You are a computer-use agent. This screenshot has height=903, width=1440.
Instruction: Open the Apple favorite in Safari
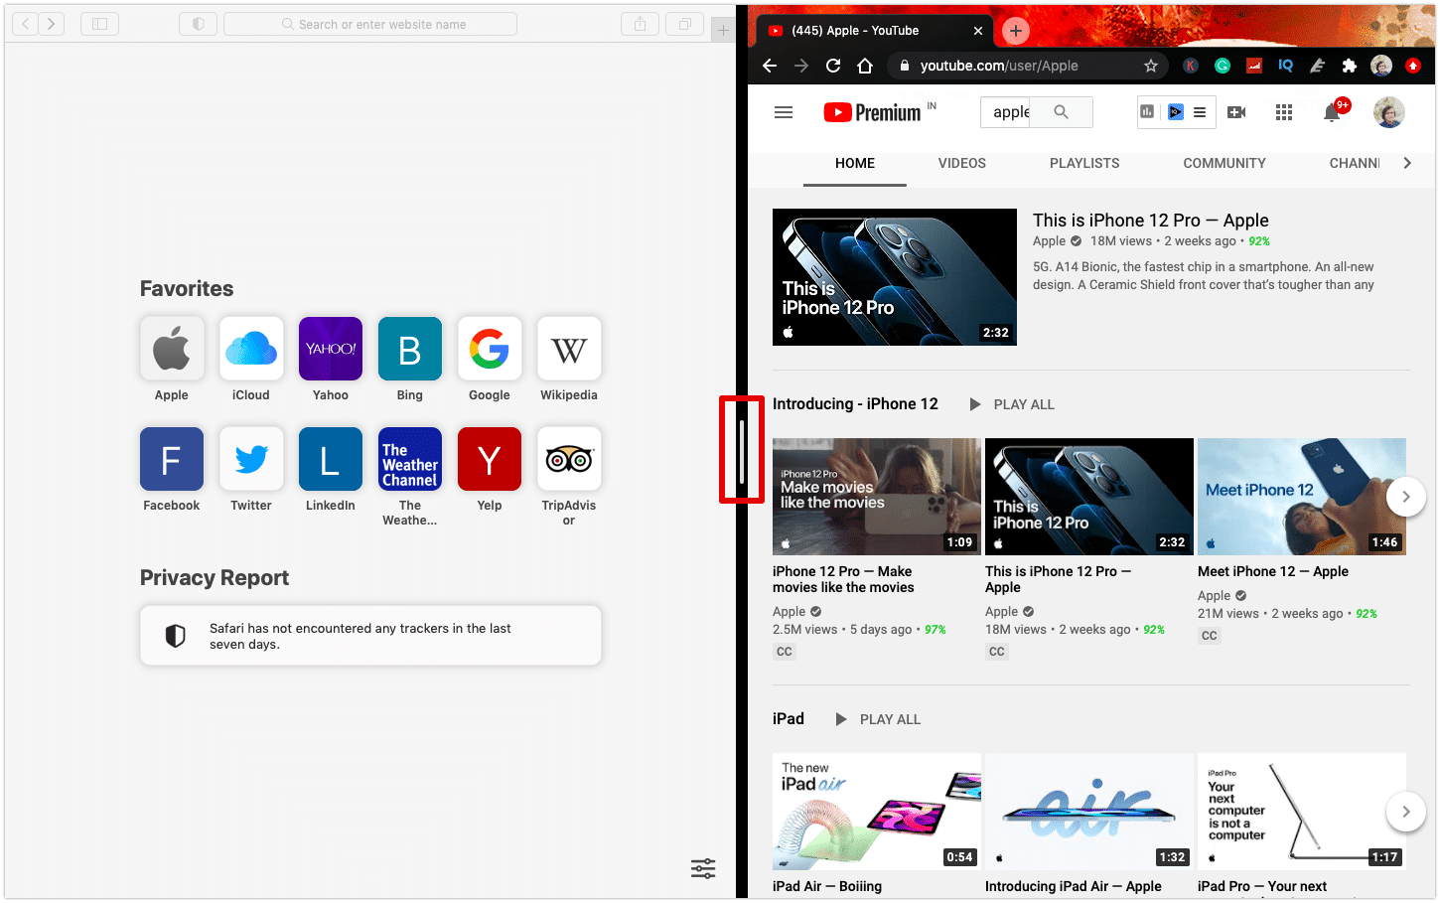click(x=172, y=349)
